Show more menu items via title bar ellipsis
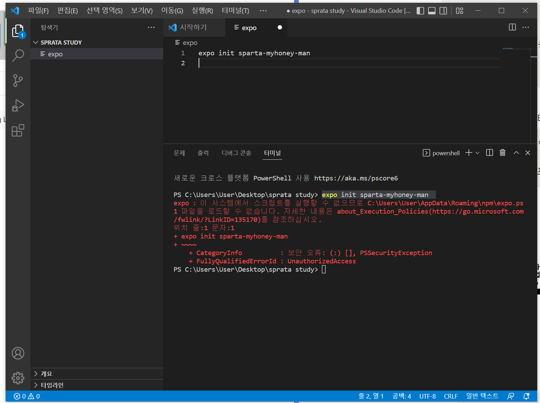The width and height of the screenshot is (540, 403). pyautogui.click(x=263, y=11)
